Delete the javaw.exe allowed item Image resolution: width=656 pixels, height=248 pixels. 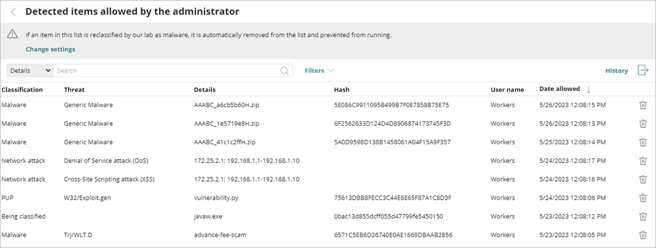(643, 216)
